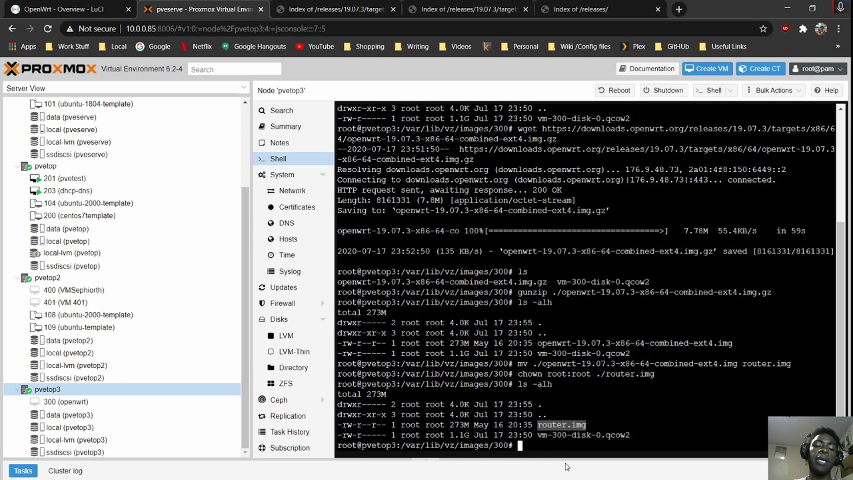The height and width of the screenshot is (480, 853).
Task: Switch to the Cluster log tab
Action: pos(65,471)
